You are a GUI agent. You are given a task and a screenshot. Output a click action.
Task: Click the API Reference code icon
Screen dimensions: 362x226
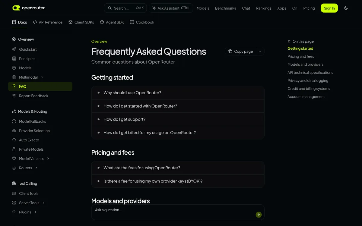pyautogui.click(x=35, y=22)
